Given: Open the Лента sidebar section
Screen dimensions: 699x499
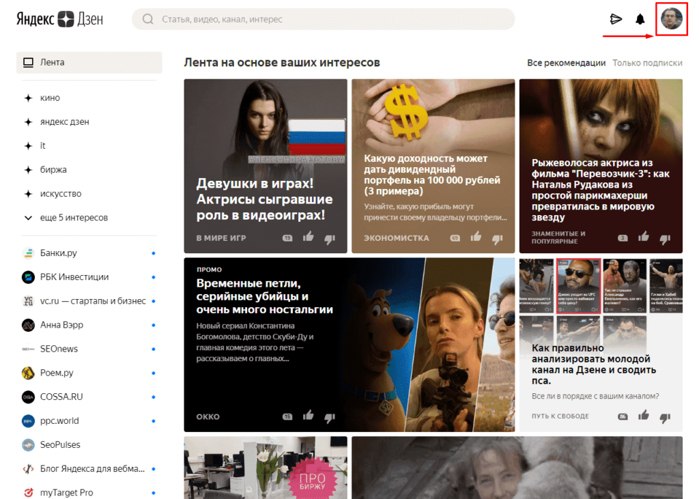Looking at the screenshot, I should pyautogui.click(x=89, y=62).
